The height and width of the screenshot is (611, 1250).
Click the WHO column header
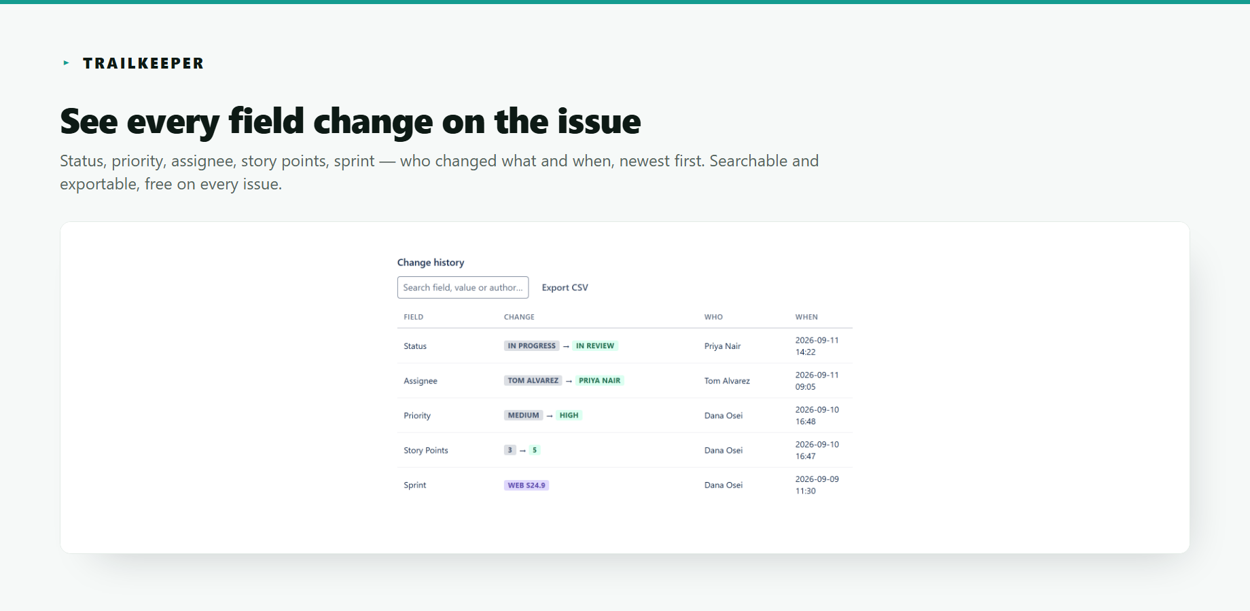[713, 317]
